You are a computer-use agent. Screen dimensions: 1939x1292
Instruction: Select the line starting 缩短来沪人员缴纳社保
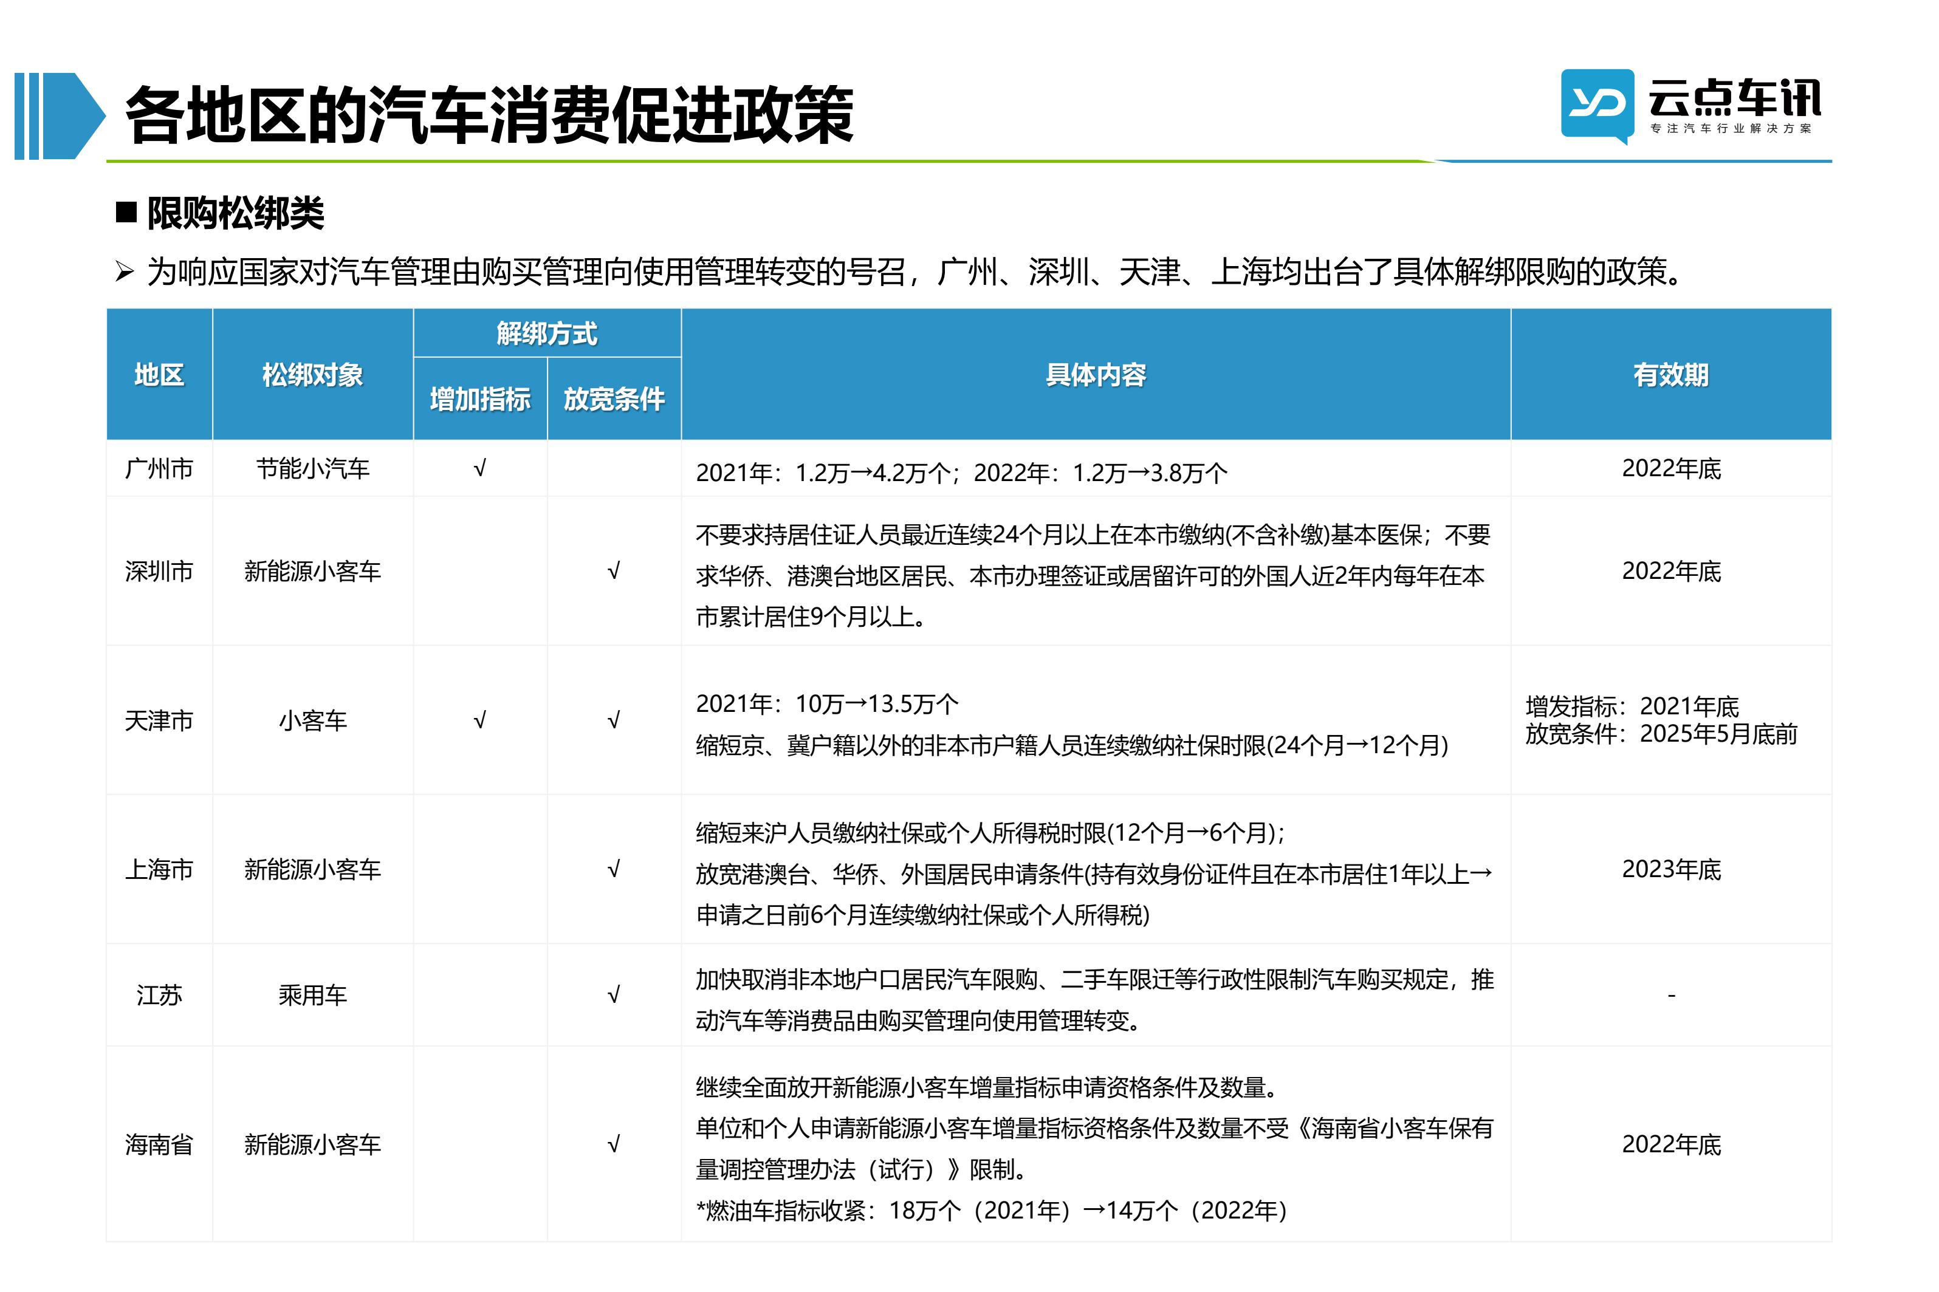[x=990, y=833]
